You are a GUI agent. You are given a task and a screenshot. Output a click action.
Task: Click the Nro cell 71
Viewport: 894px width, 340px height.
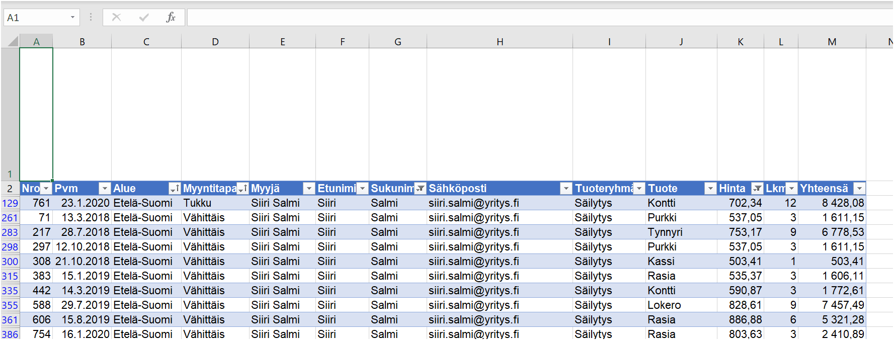[x=36, y=218]
